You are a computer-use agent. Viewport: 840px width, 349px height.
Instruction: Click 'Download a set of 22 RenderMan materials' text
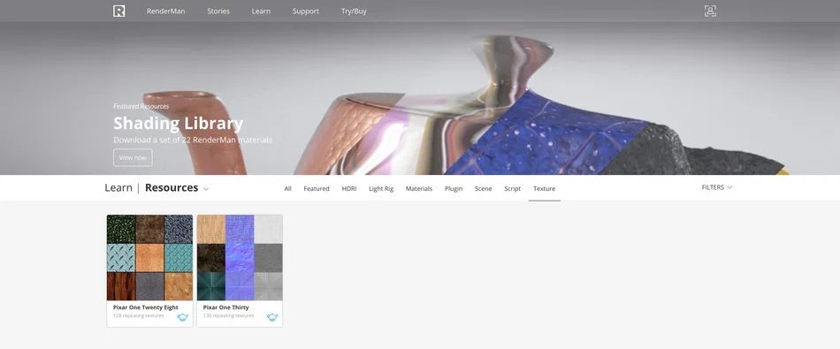coord(193,140)
